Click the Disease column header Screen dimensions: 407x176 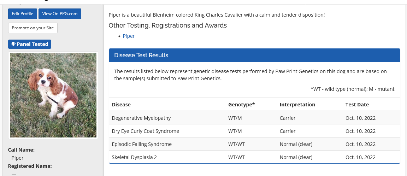tap(121, 105)
